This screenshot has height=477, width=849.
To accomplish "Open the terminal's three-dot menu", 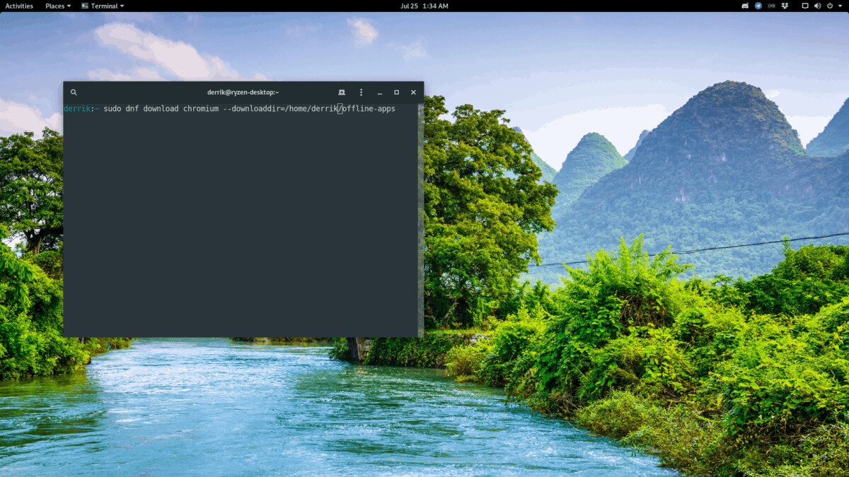I will (361, 92).
